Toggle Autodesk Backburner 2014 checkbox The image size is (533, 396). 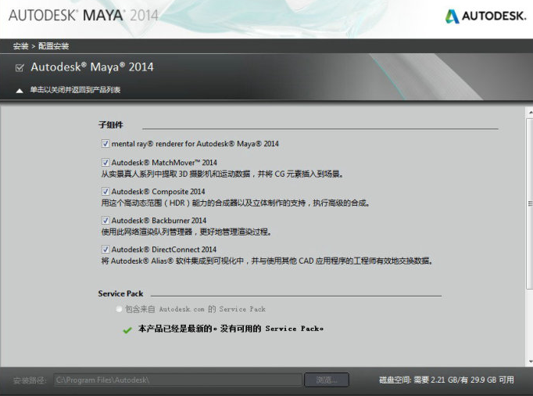pyautogui.click(x=106, y=220)
